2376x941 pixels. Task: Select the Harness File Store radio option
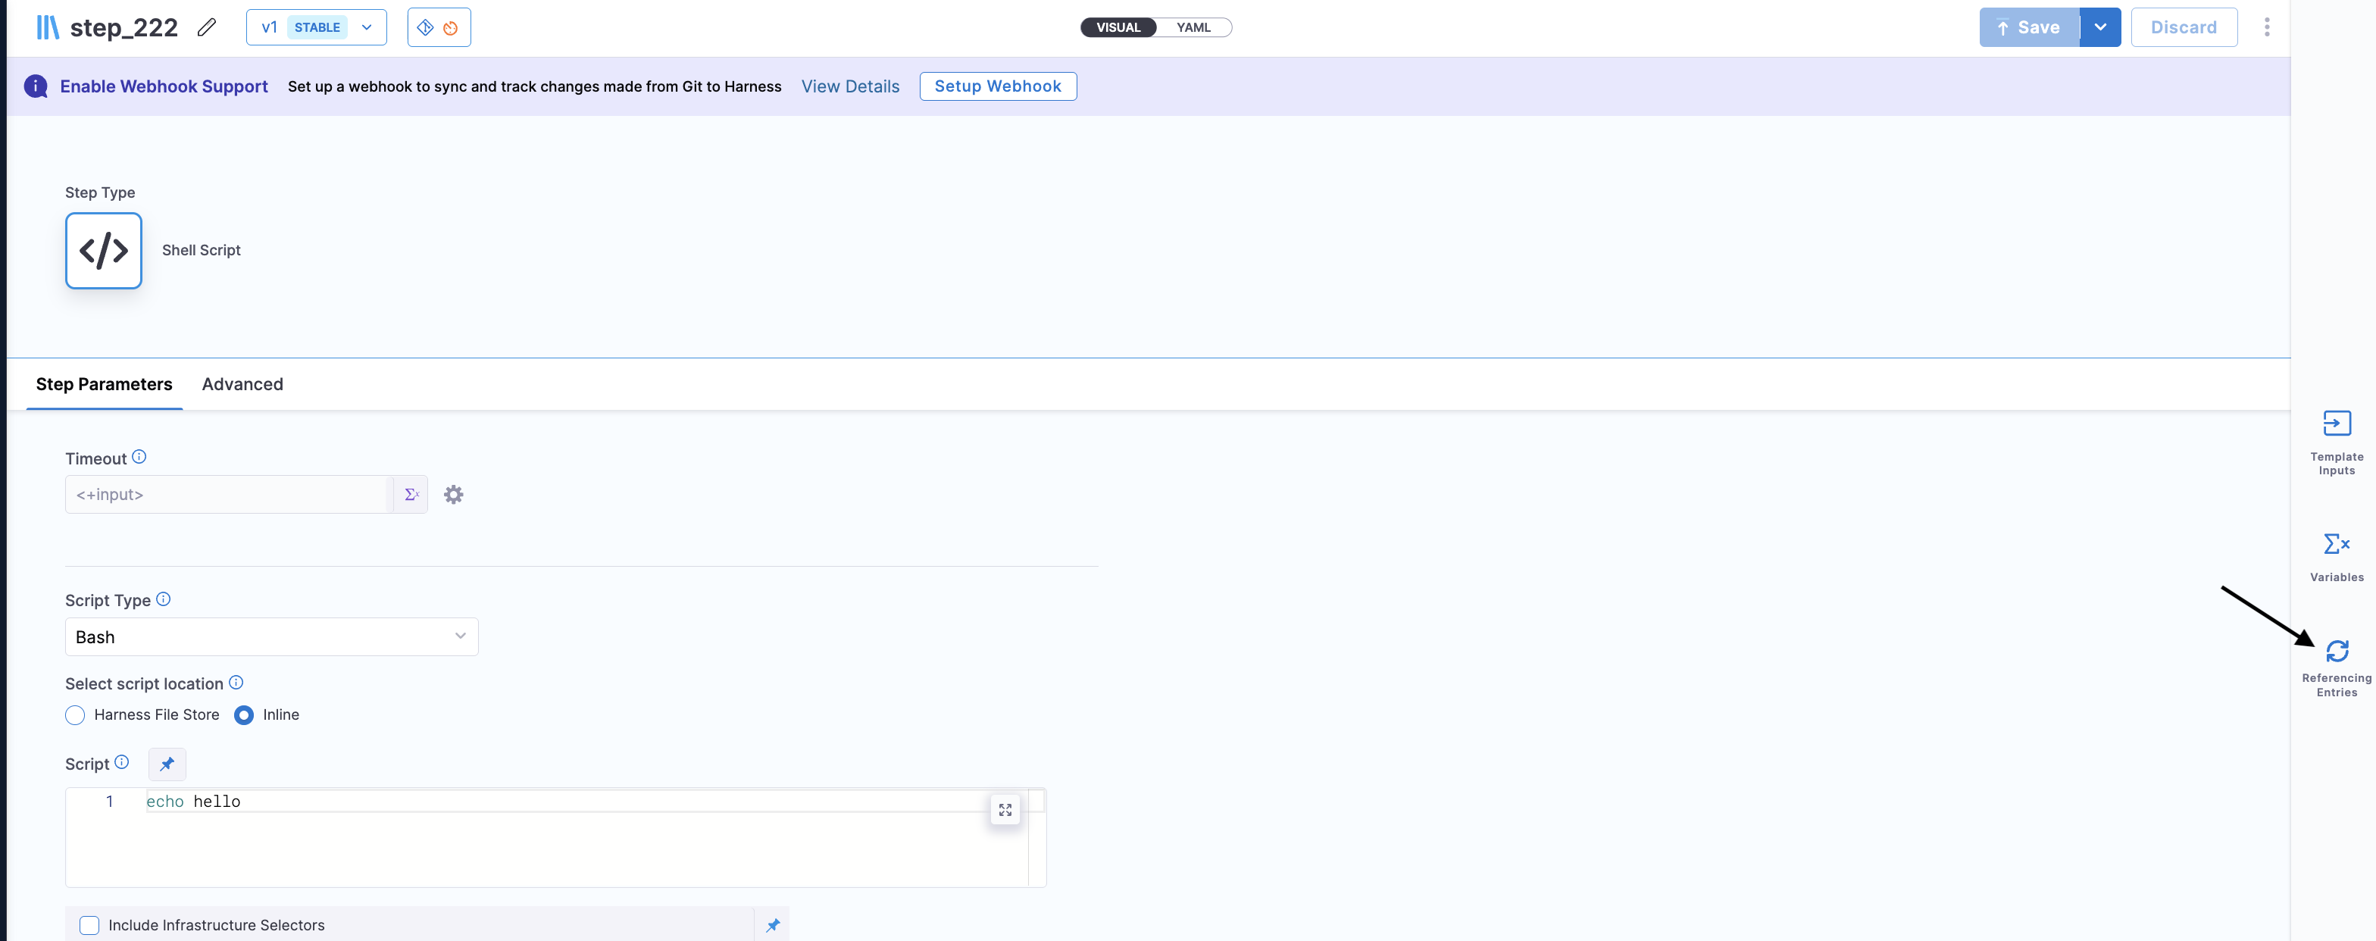76,715
